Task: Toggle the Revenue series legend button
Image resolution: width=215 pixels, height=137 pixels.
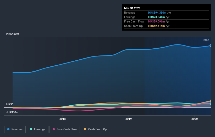Action: coord(15,129)
